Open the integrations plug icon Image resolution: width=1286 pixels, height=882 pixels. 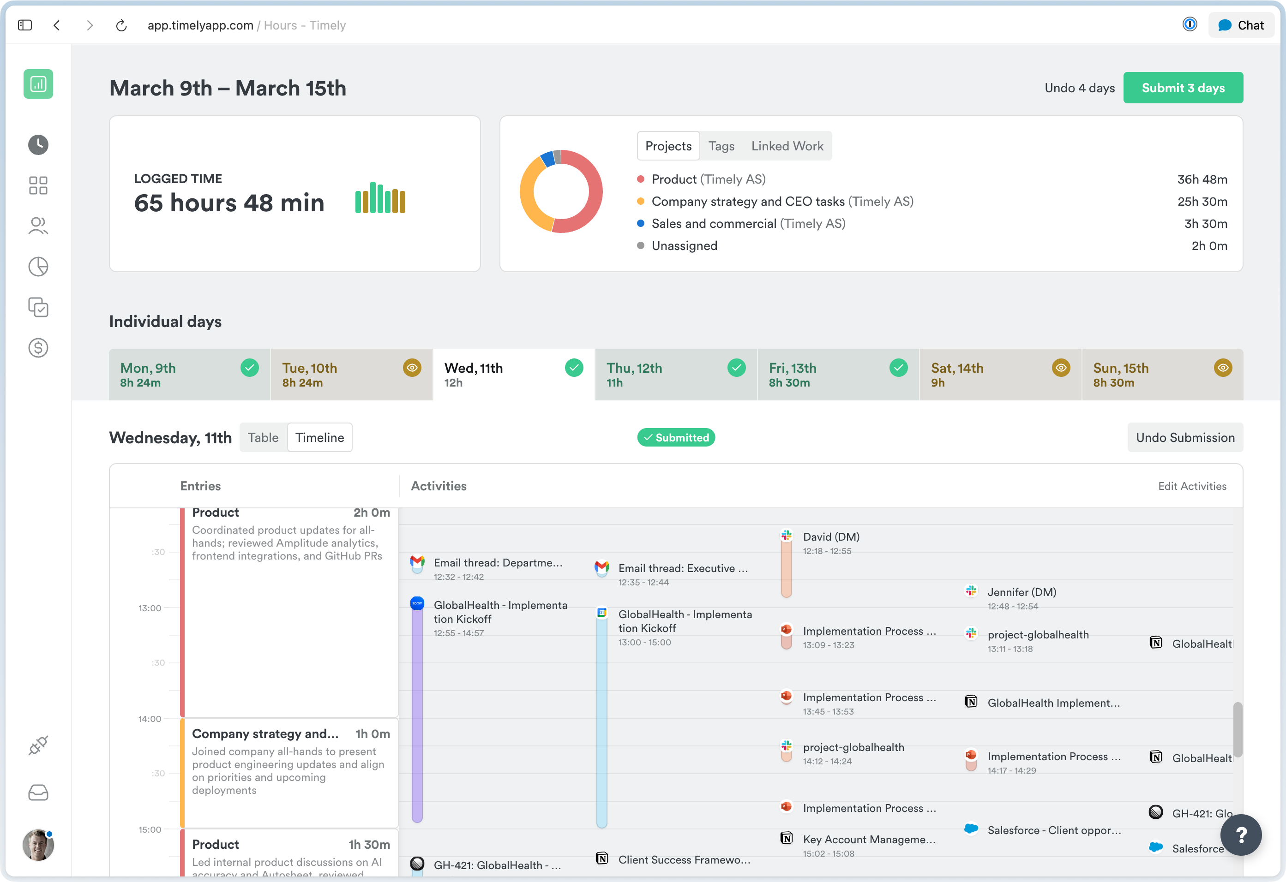(x=38, y=745)
